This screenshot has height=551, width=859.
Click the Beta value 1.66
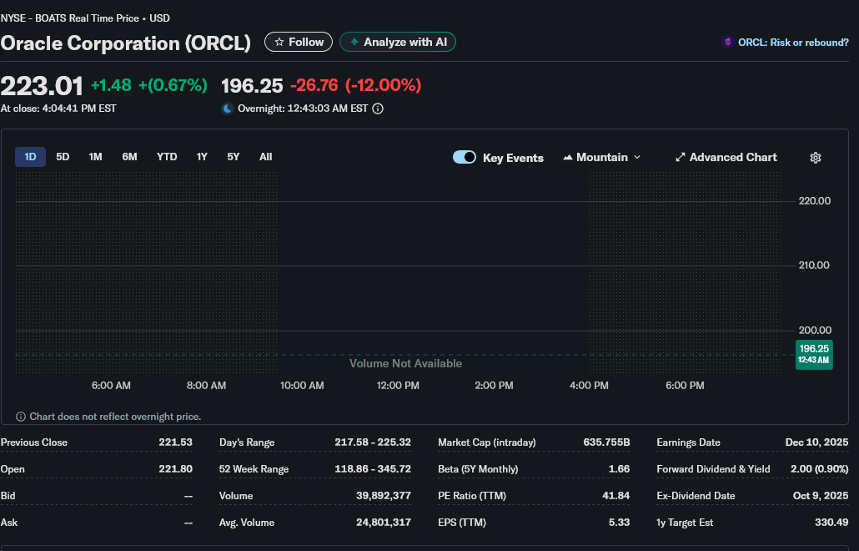pyautogui.click(x=619, y=469)
